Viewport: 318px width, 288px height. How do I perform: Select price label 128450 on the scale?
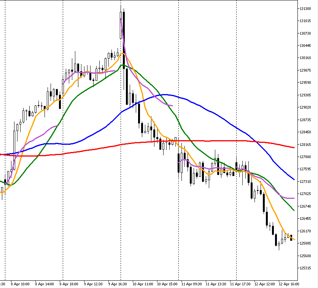(x=305, y=132)
